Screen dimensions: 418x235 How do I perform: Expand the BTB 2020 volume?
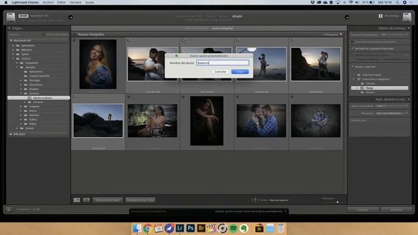pyautogui.click(x=11, y=134)
